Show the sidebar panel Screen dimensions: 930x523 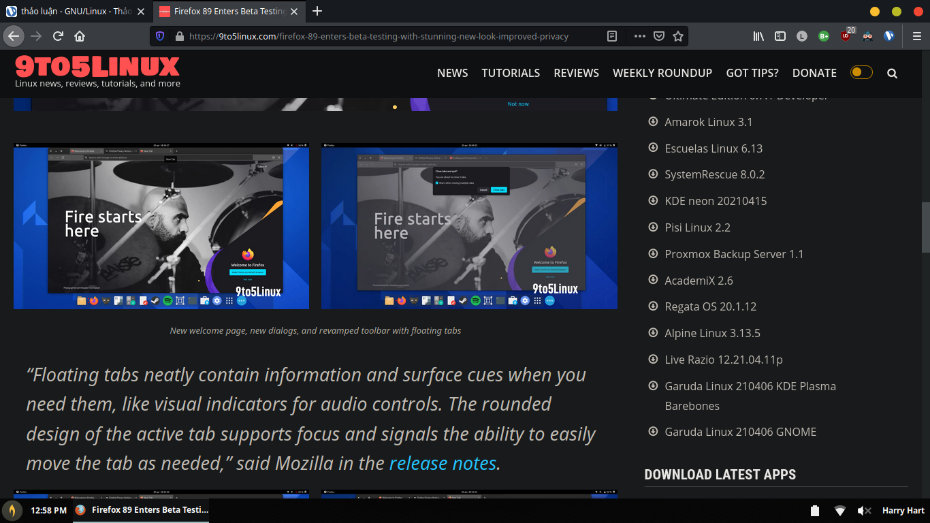[x=780, y=36]
